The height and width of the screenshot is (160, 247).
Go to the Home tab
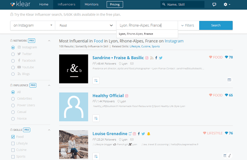tap(44, 4)
